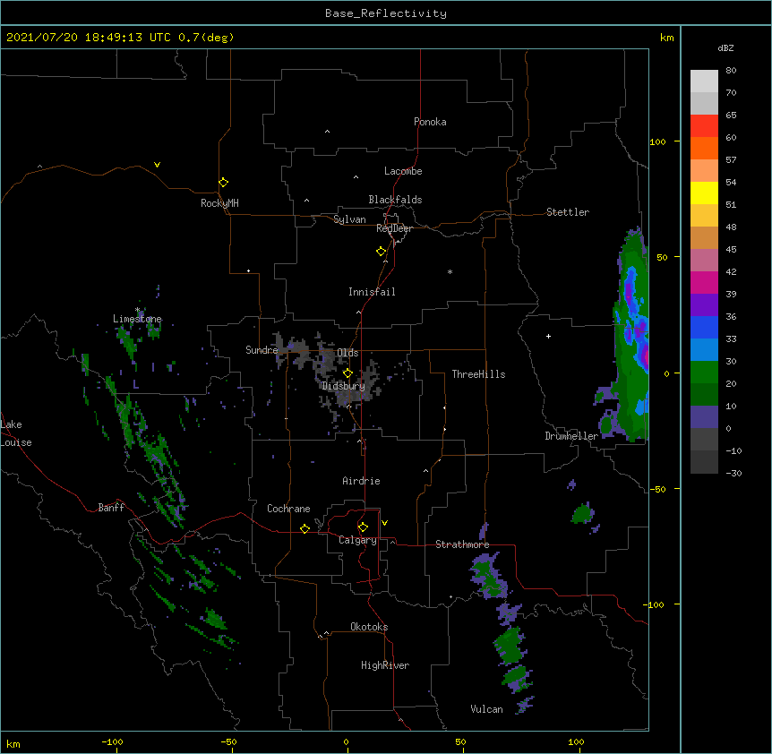Screen dimensions: 772x754
Task: Click the Sylvan town label
Action: point(349,219)
